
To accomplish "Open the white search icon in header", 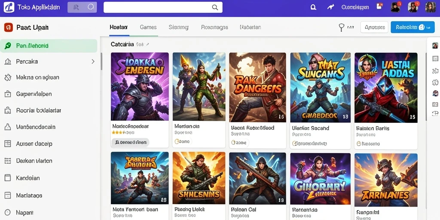I will click(313, 7).
